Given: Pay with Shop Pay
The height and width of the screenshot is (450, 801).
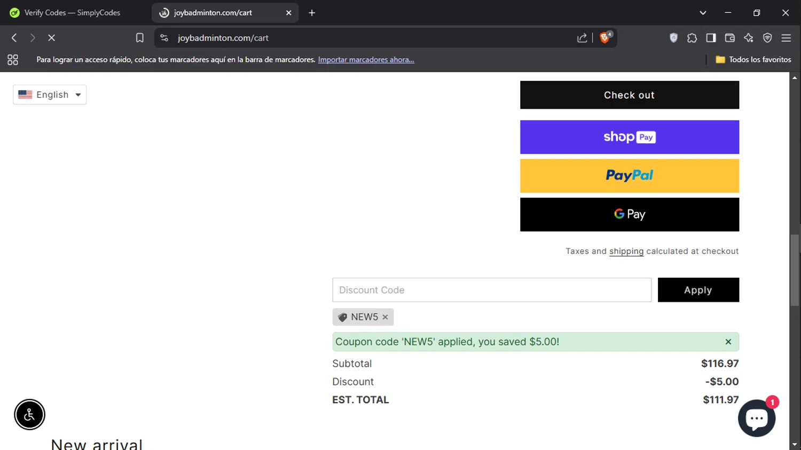Looking at the screenshot, I should (x=630, y=137).
